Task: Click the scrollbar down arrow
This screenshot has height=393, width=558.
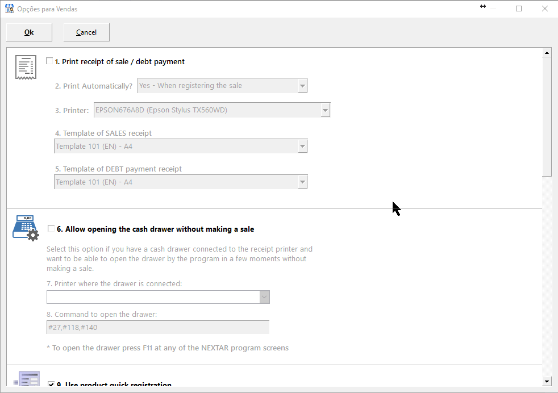Action: point(547,382)
